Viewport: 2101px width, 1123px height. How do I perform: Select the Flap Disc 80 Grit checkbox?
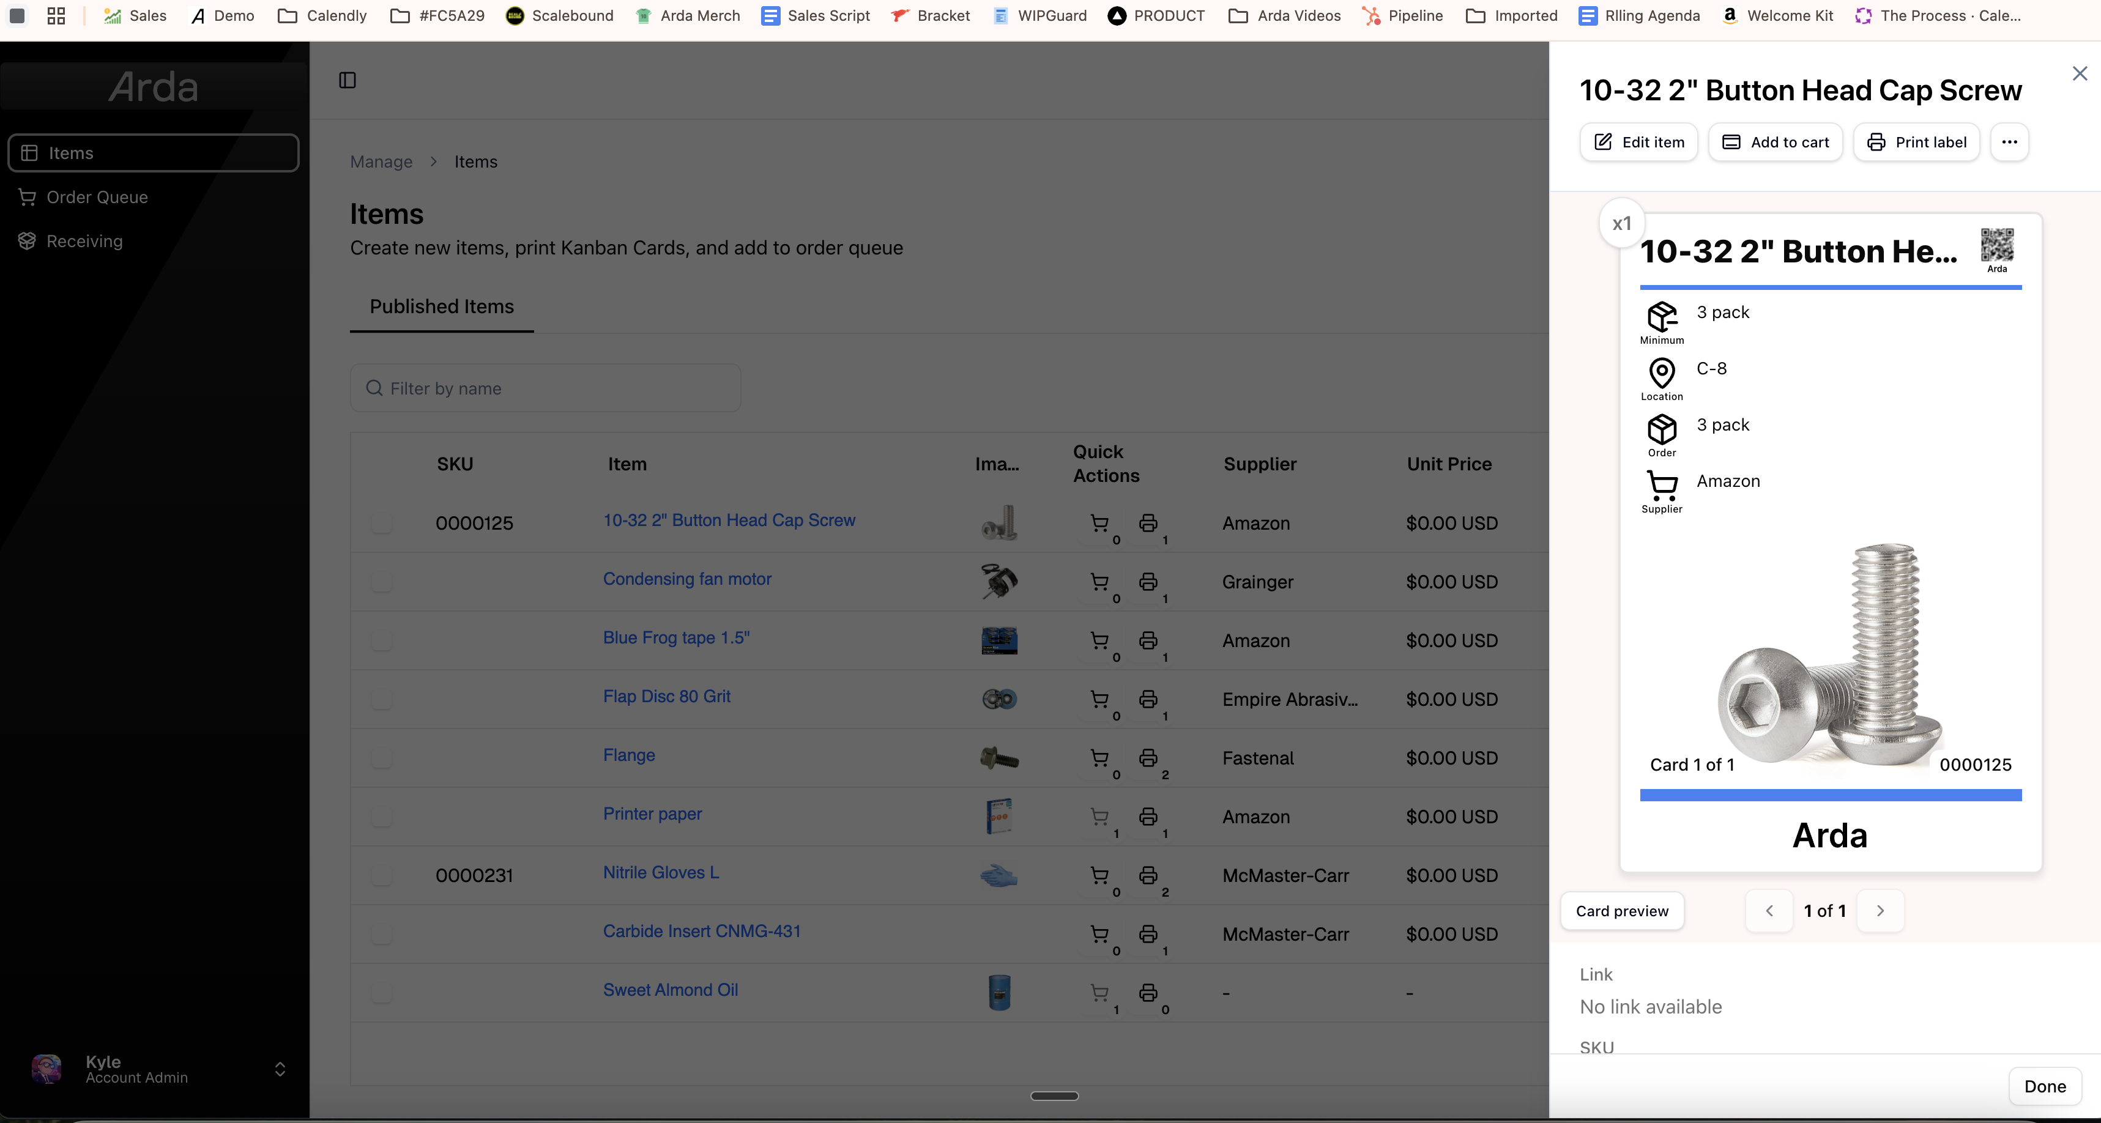pos(381,700)
